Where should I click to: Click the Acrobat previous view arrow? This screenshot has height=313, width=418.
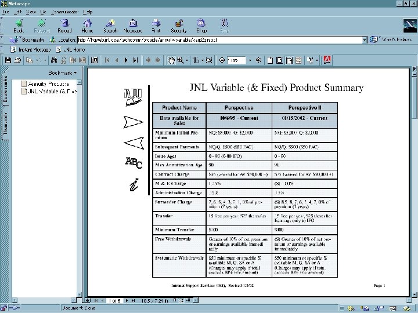[x=148, y=60]
